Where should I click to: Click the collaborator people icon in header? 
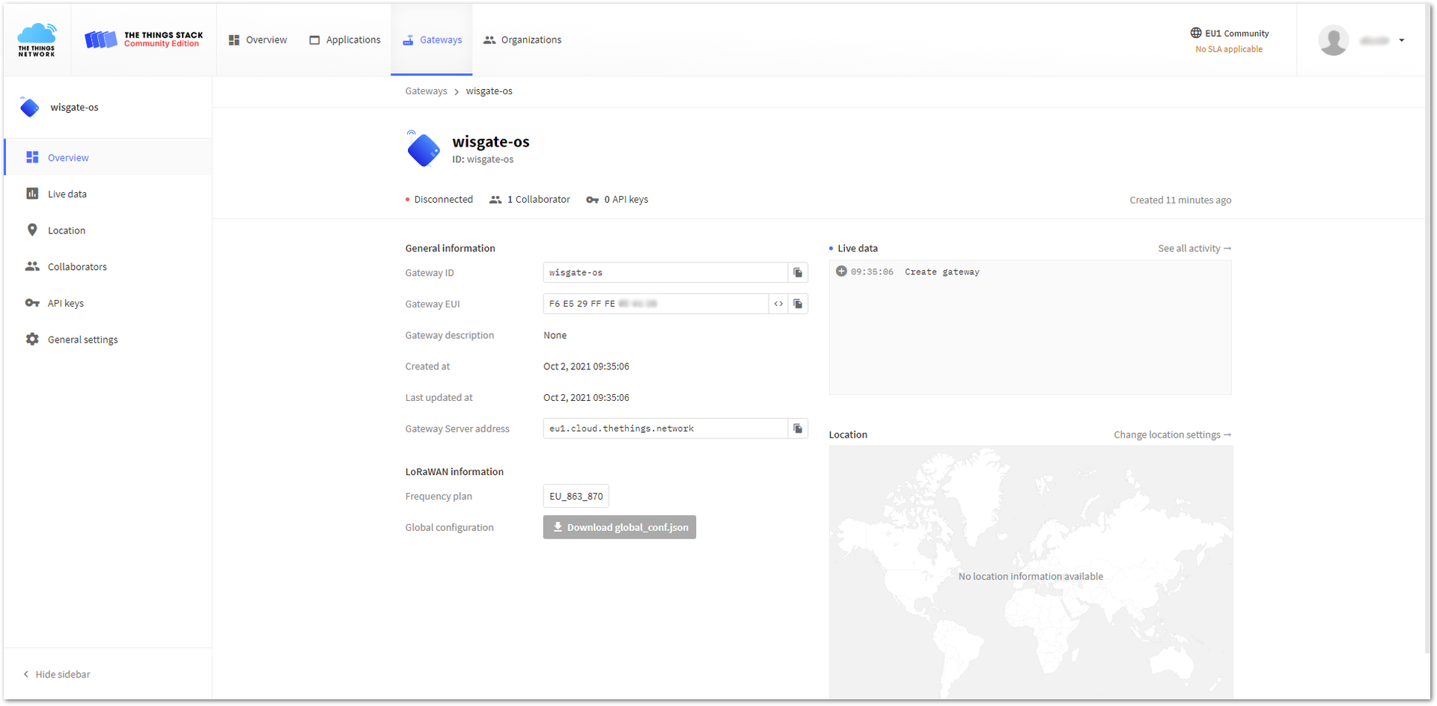point(495,200)
